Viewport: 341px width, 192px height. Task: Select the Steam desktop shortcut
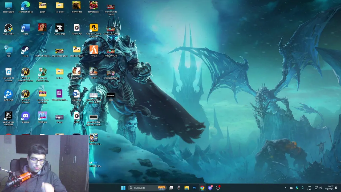click(26, 51)
